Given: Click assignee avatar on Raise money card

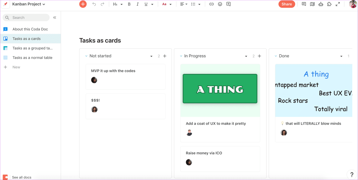Looking at the screenshot, I should pyautogui.click(x=189, y=162).
